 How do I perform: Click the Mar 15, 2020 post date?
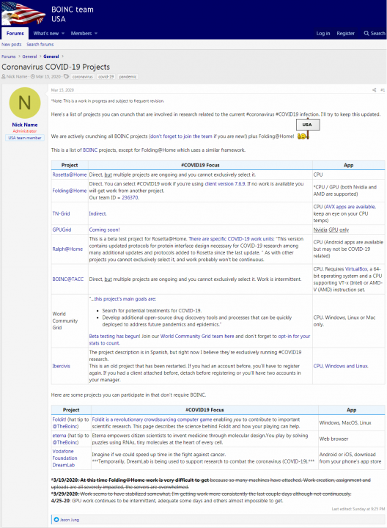(62, 90)
